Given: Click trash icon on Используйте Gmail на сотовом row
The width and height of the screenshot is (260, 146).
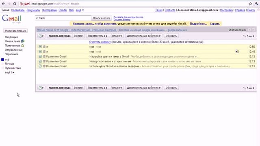Looking at the screenshot, I should 44,66.
